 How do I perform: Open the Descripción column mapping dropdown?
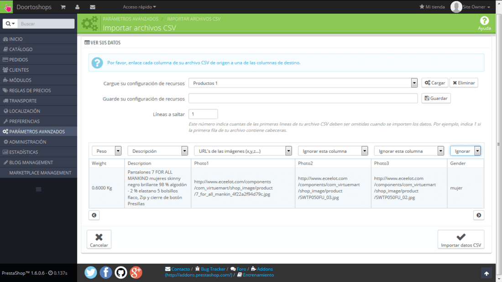pyautogui.click(x=157, y=151)
